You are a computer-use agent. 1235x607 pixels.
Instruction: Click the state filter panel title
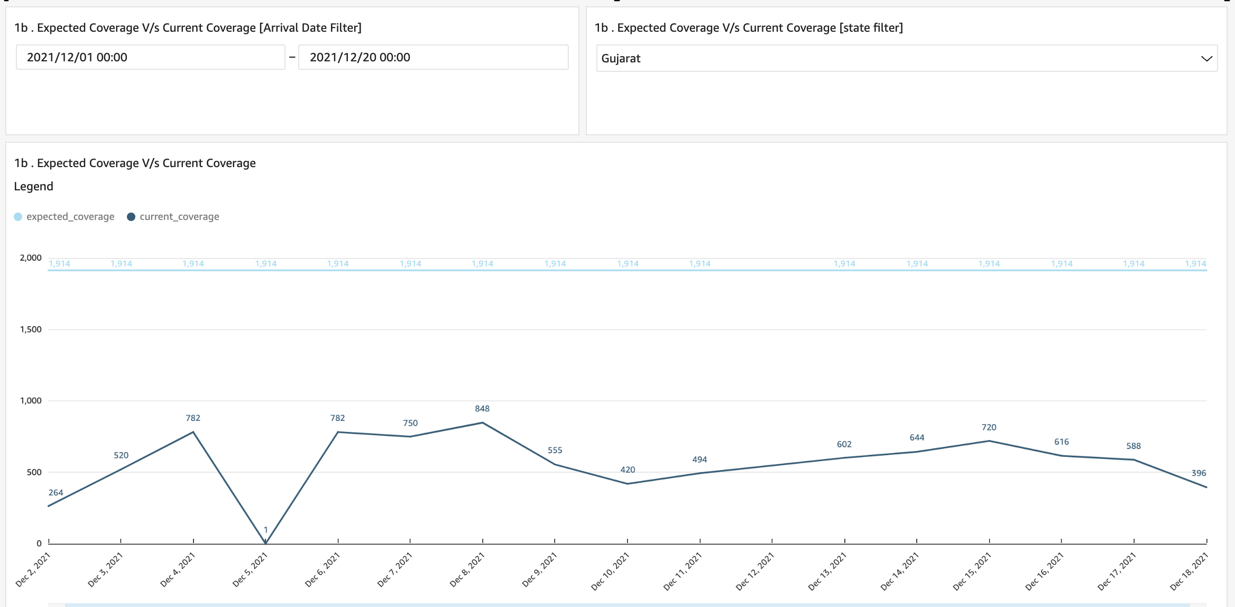[749, 28]
